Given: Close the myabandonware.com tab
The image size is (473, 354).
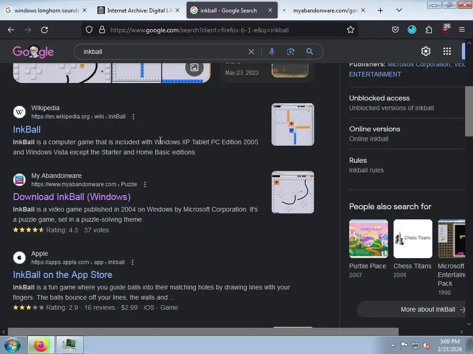Looking at the screenshot, I should tap(363, 11).
